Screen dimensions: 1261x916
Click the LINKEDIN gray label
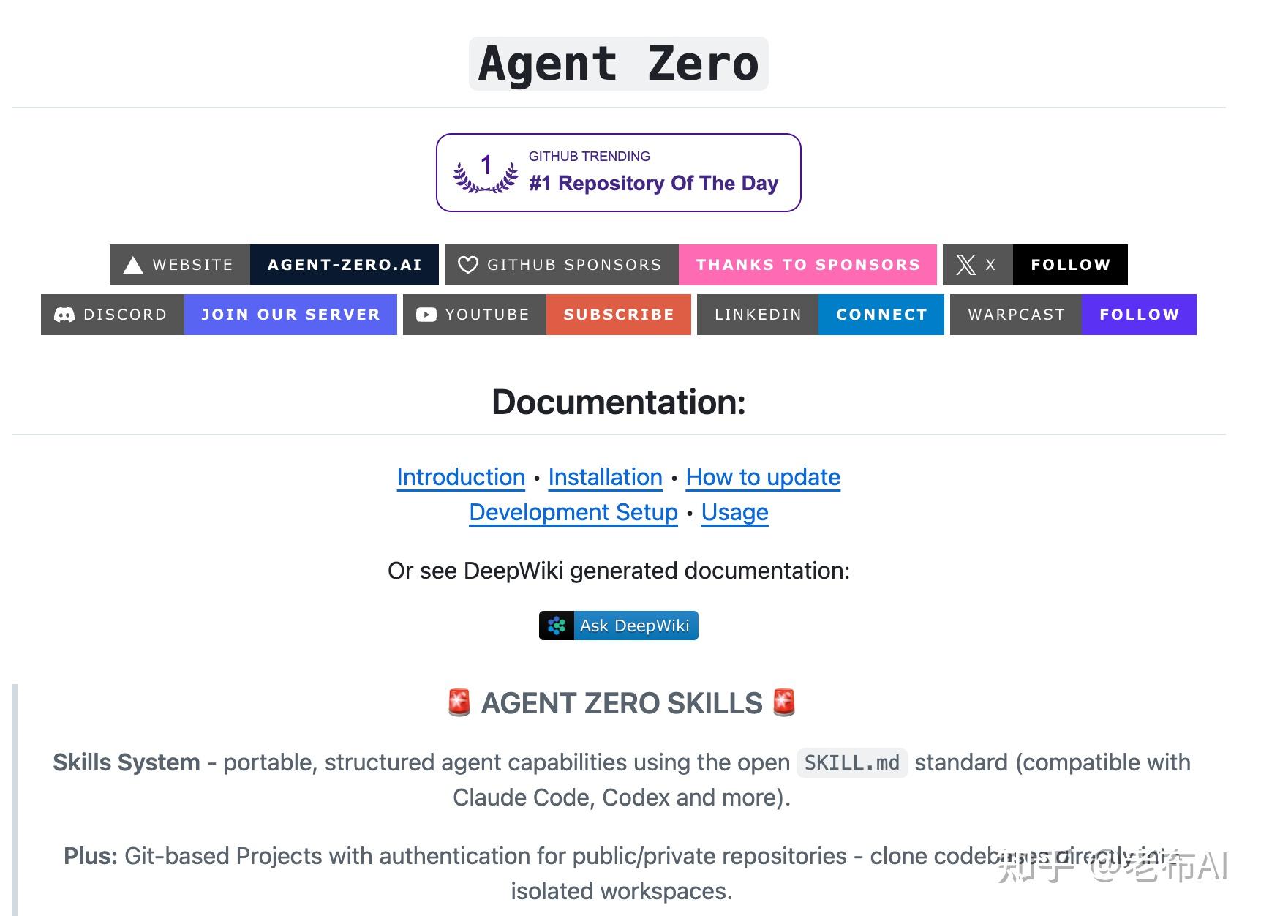(758, 315)
